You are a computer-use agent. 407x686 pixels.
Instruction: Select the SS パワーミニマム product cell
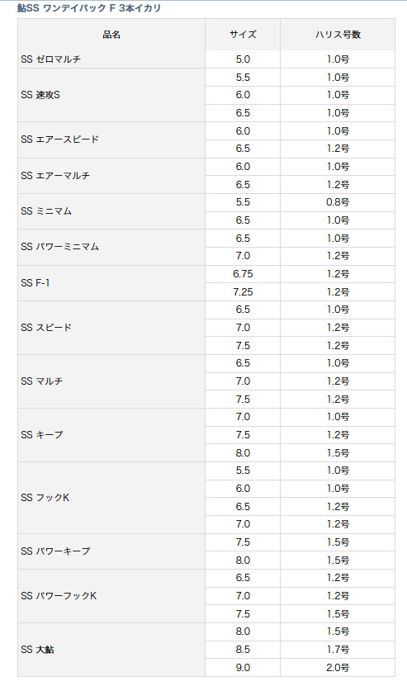pyautogui.click(x=111, y=247)
